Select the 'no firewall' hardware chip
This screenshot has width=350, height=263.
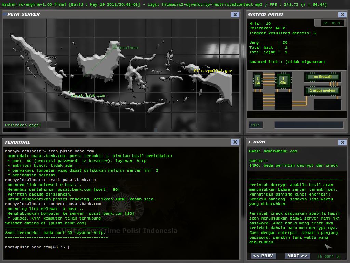(322, 77)
